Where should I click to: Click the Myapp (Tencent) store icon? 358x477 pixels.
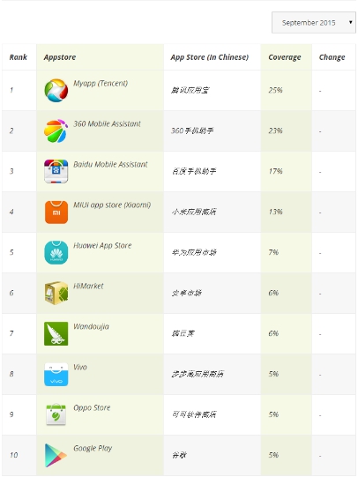[56, 90]
